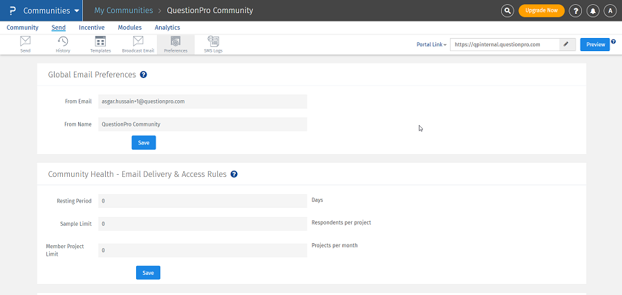The width and height of the screenshot is (622, 295).
Task: Click the pencil icon to edit portal link
Action: pyautogui.click(x=566, y=44)
